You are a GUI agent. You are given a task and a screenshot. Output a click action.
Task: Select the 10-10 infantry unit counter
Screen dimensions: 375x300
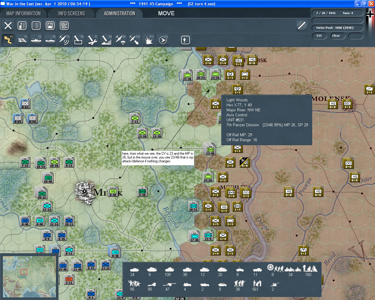point(54,163)
